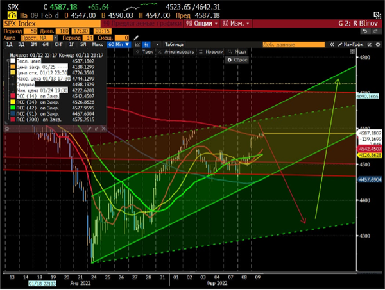Click blue swatch for ПСС (91)
The width and height of the screenshot is (385, 290).
tap(13, 114)
